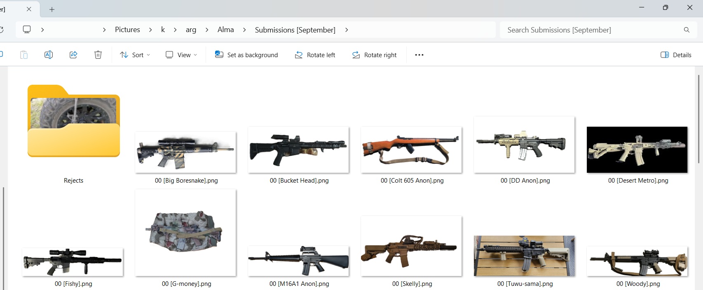Viewport: 703px width, 290px height.
Task: Select 00 [G-money].png thumbnail
Action: click(x=185, y=233)
